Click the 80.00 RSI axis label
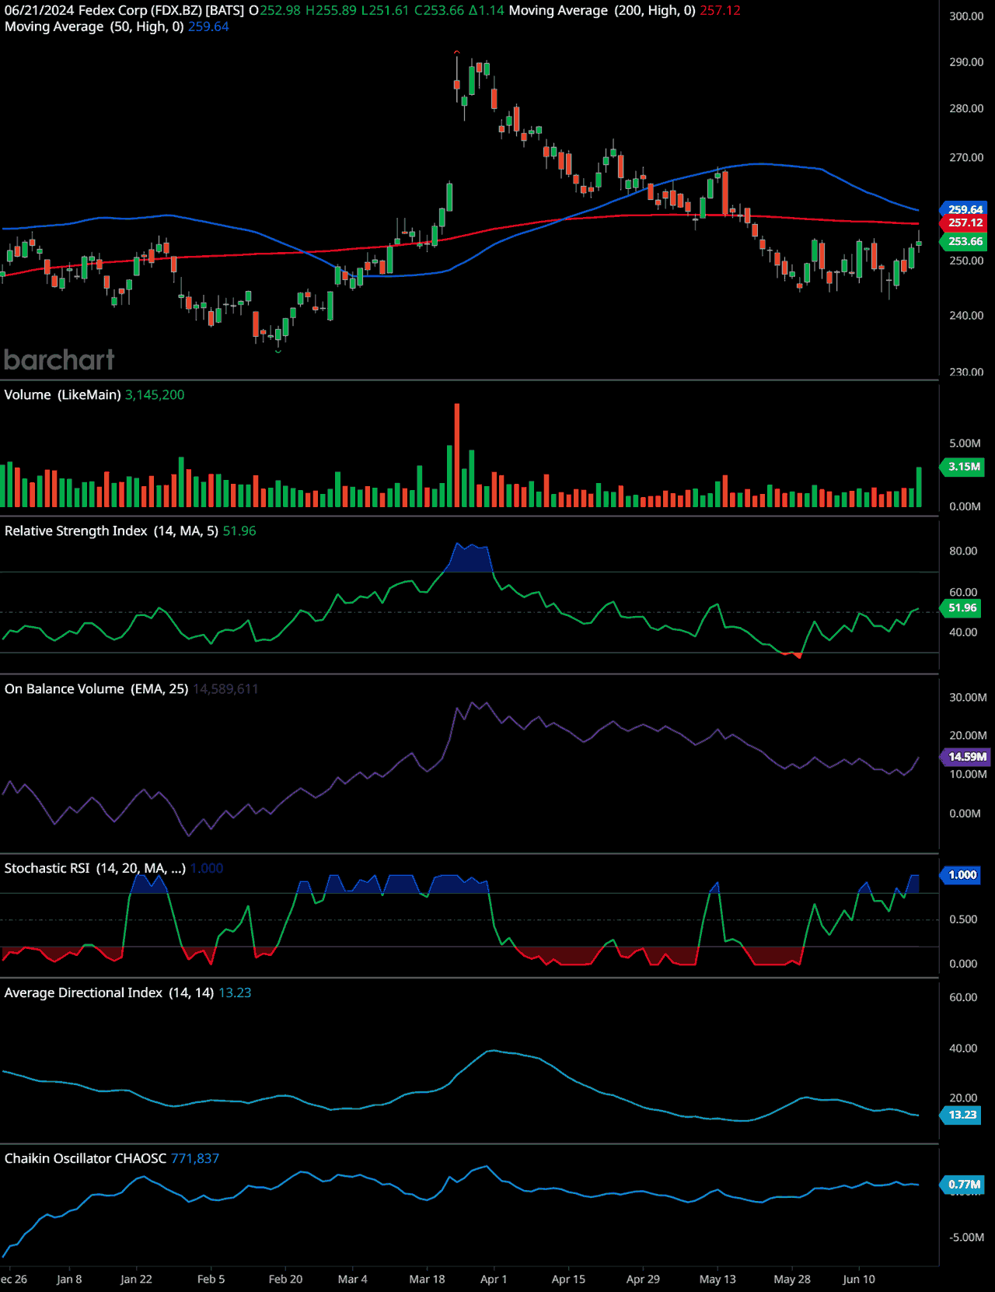Viewport: 995px width, 1292px height. click(963, 551)
